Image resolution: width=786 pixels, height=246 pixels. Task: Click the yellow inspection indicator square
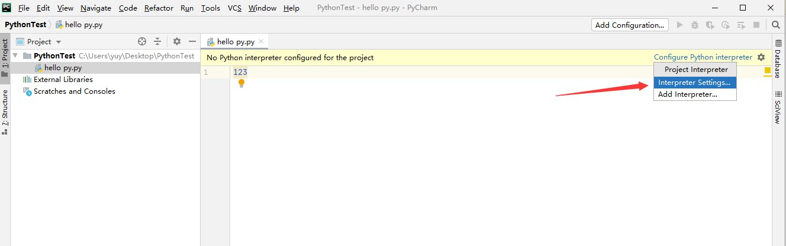[767, 71]
